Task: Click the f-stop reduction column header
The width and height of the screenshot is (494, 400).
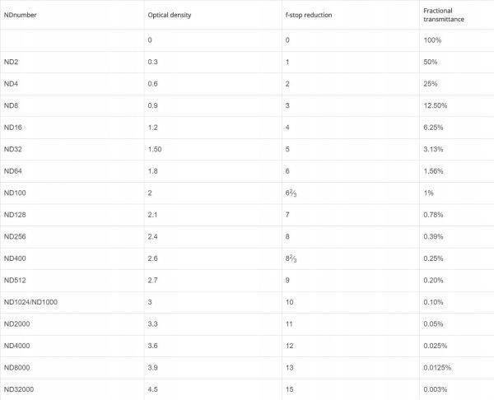Action: click(x=309, y=15)
